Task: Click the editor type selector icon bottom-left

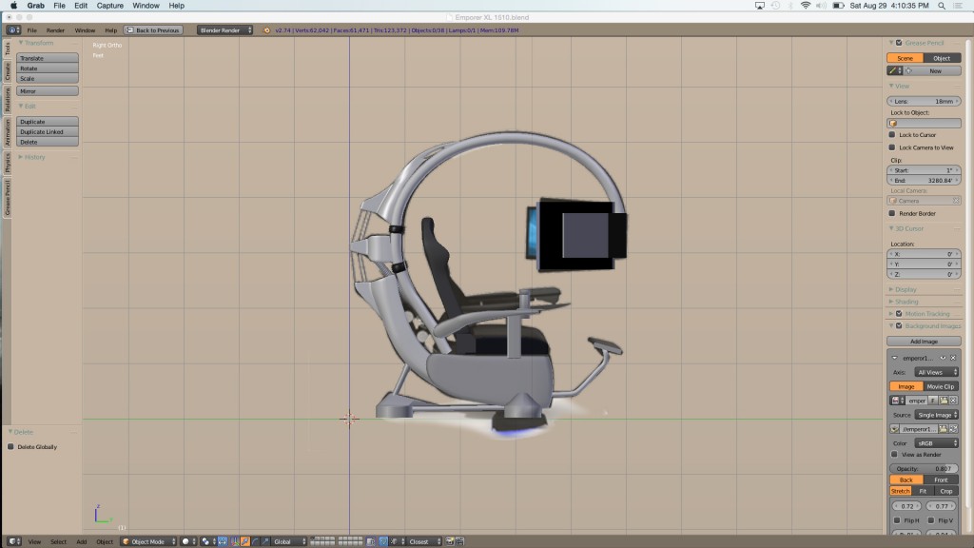Action: point(14,541)
